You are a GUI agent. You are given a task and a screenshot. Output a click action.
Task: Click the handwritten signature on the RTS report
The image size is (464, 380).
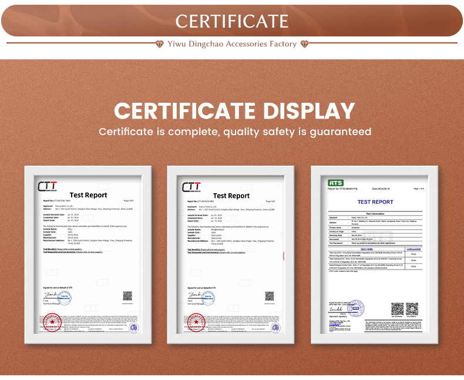tap(336, 310)
